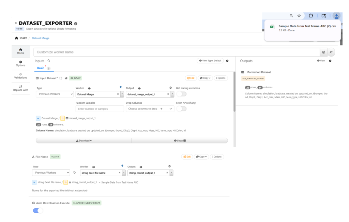Select the Basic inputs tab
This screenshot has height=222, width=349.
coord(41,68)
